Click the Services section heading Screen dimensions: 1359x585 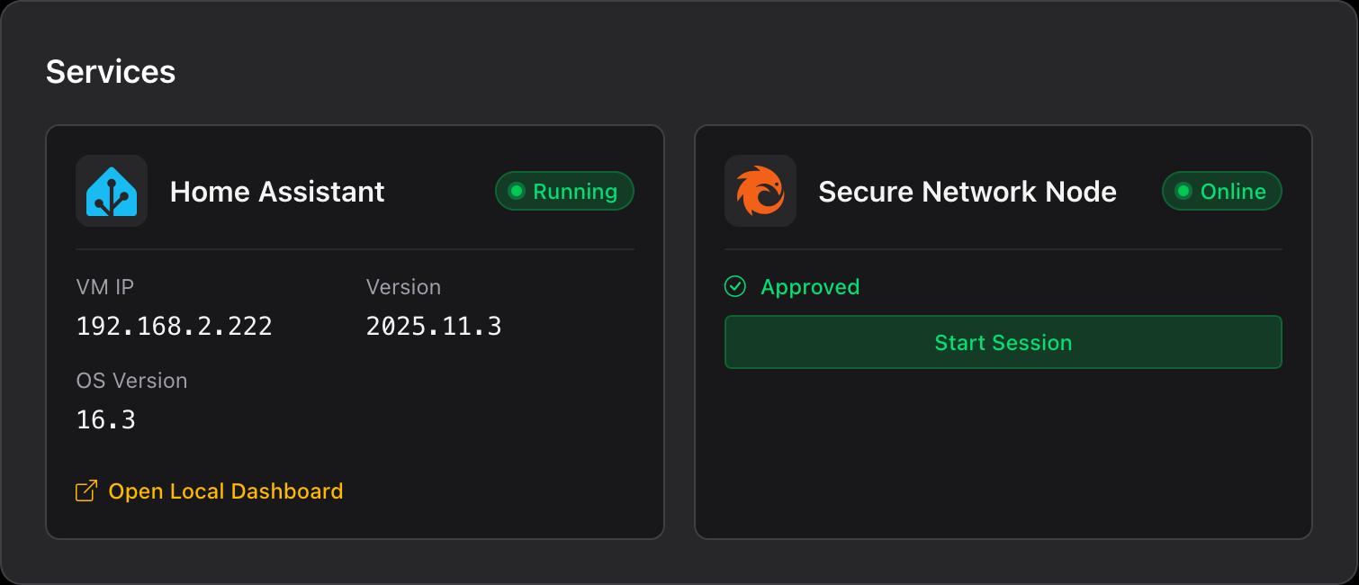coord(111,72)
